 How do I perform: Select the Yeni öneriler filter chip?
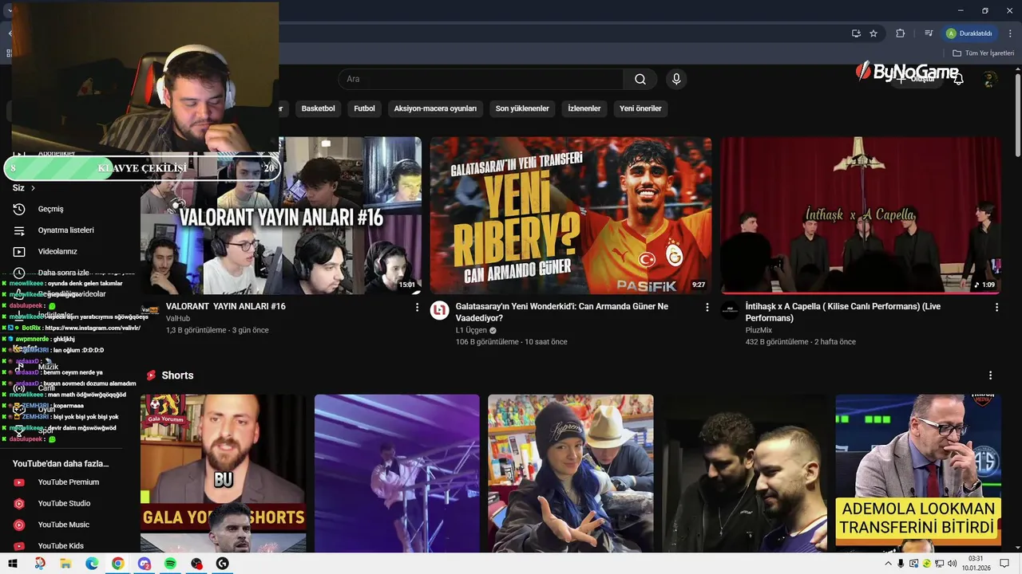pyautogui.click(x=640, y=108)
